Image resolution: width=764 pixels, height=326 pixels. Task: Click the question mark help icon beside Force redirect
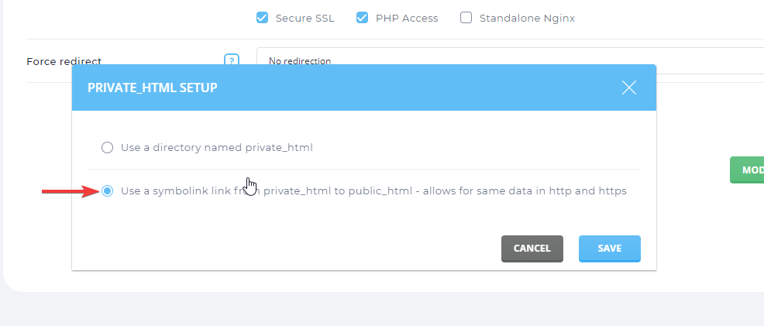(x=232, y=60)
